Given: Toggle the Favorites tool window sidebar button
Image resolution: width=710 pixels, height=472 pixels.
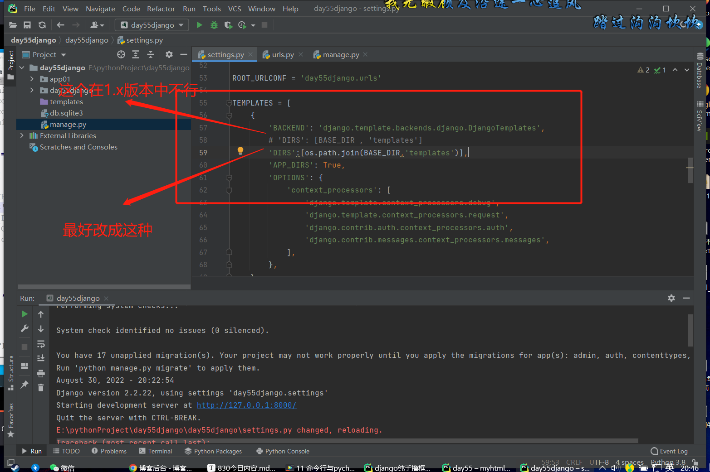Looking at the screenshot, I should pos(11,420).
